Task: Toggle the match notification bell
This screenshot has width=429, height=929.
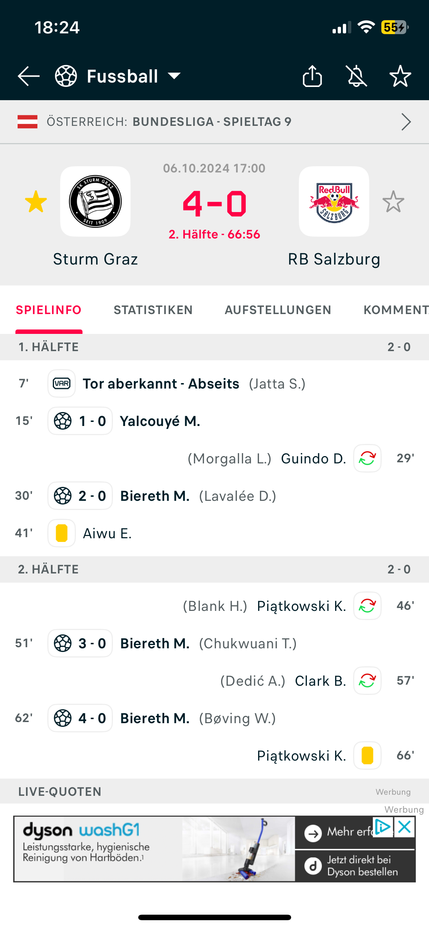Action: (357, 76)
